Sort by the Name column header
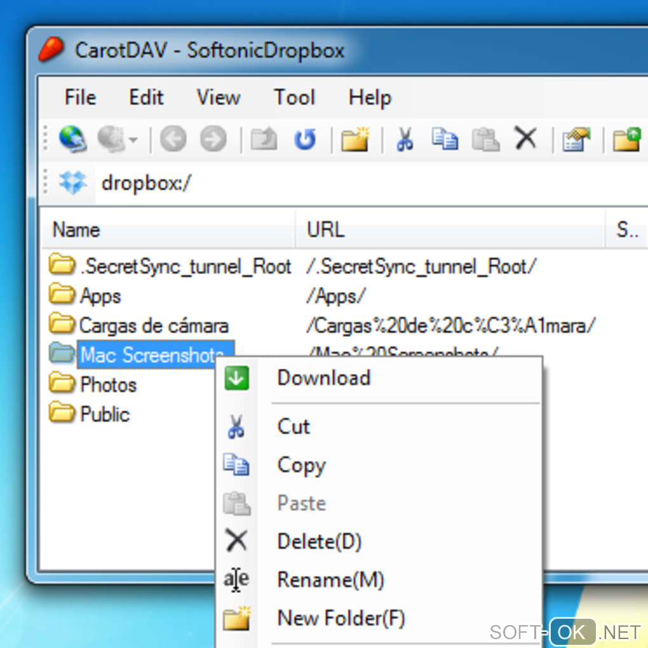The height and width of the screenshot is (648, 648). pos(168,229)
